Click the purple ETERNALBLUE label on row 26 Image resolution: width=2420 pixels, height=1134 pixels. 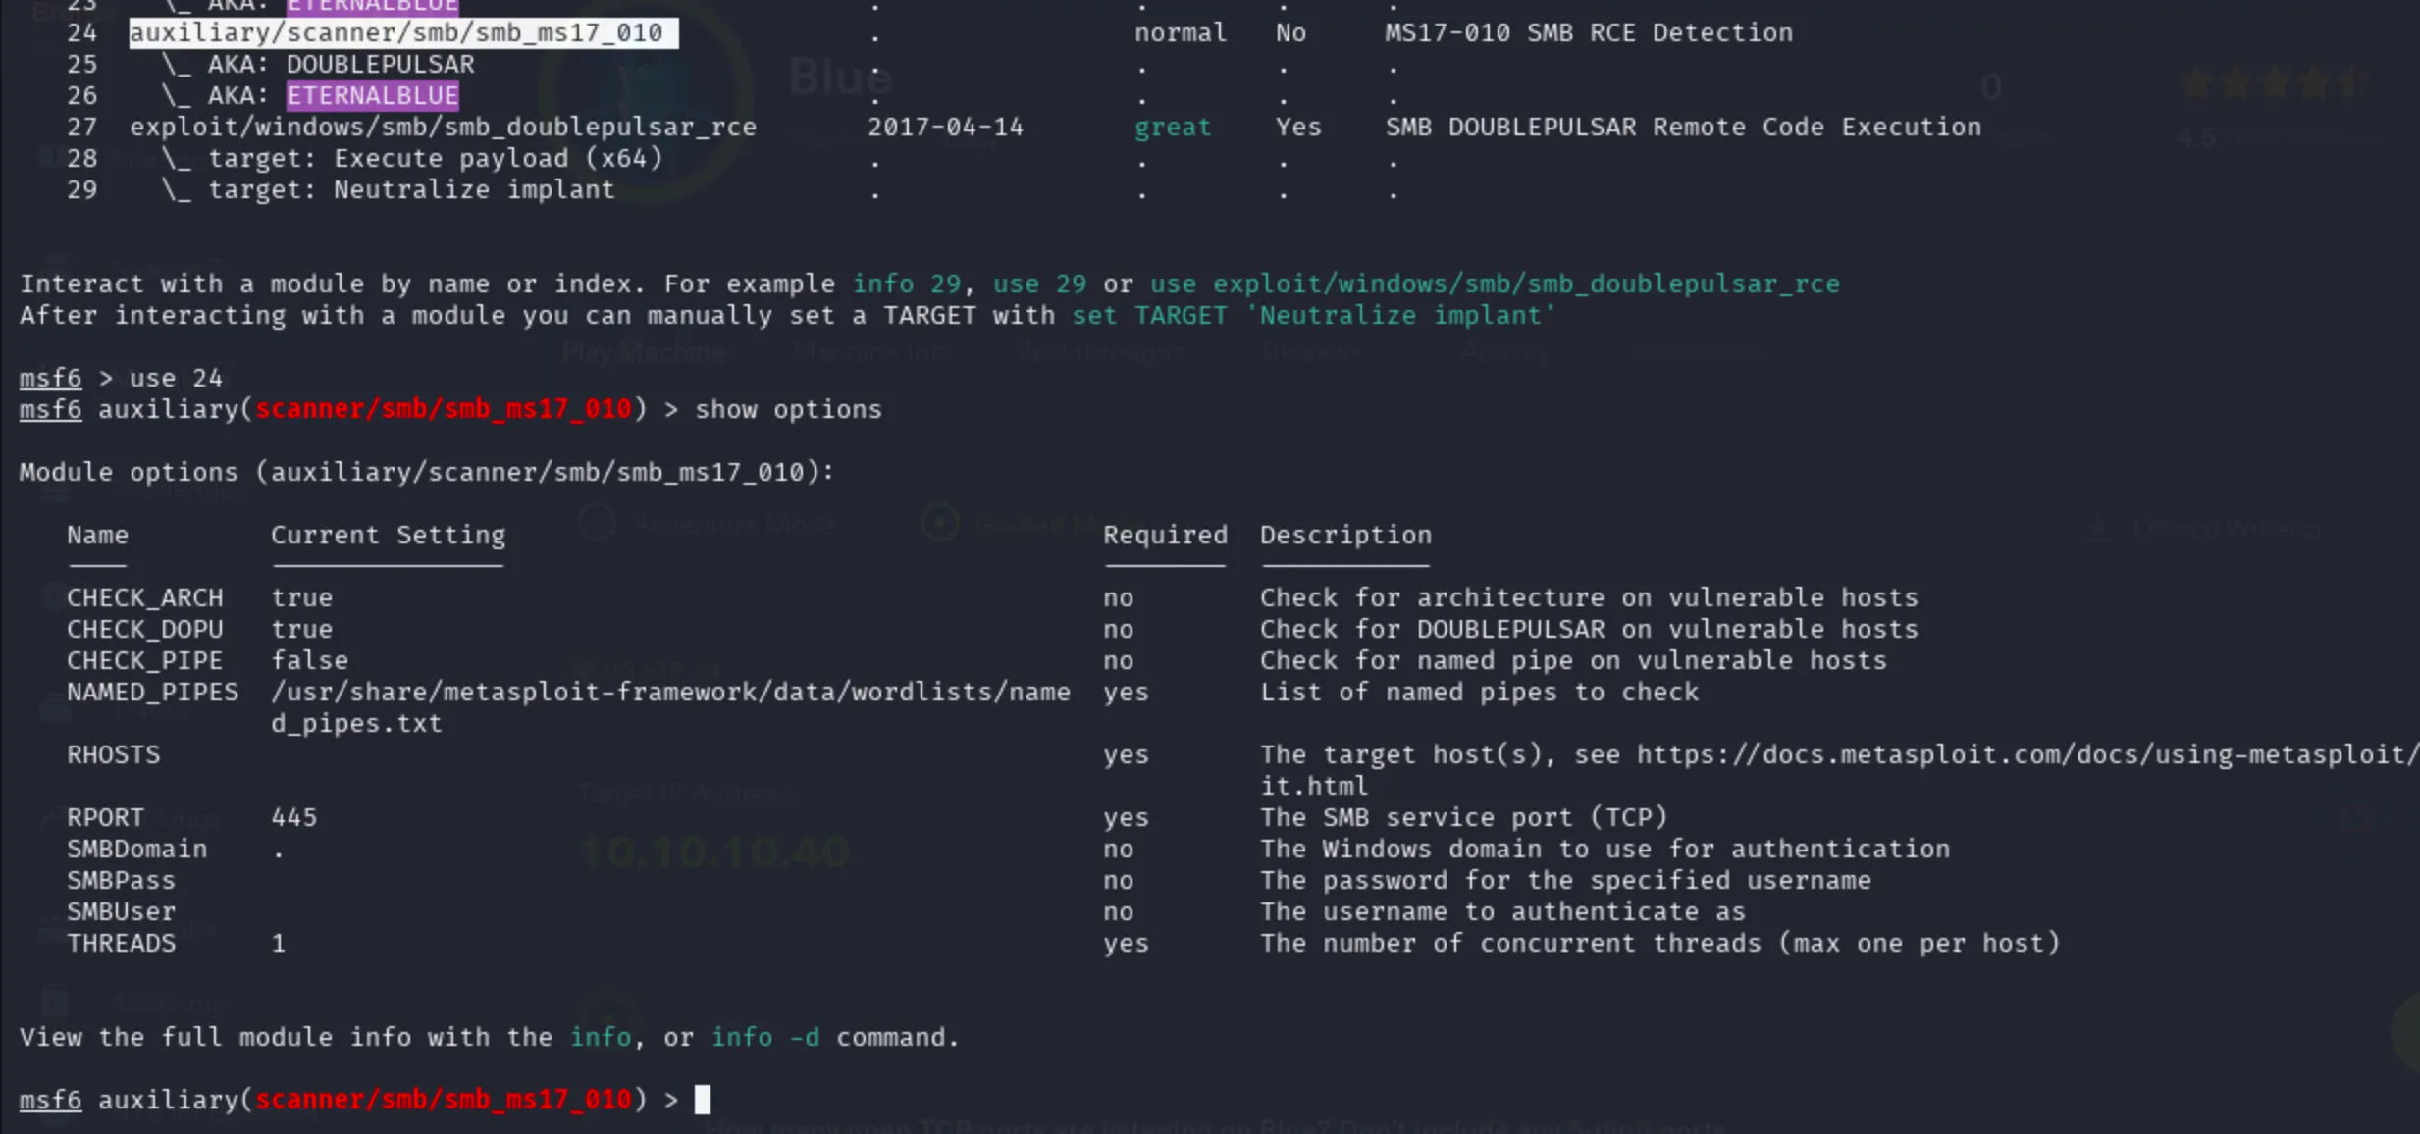(372, 96)
